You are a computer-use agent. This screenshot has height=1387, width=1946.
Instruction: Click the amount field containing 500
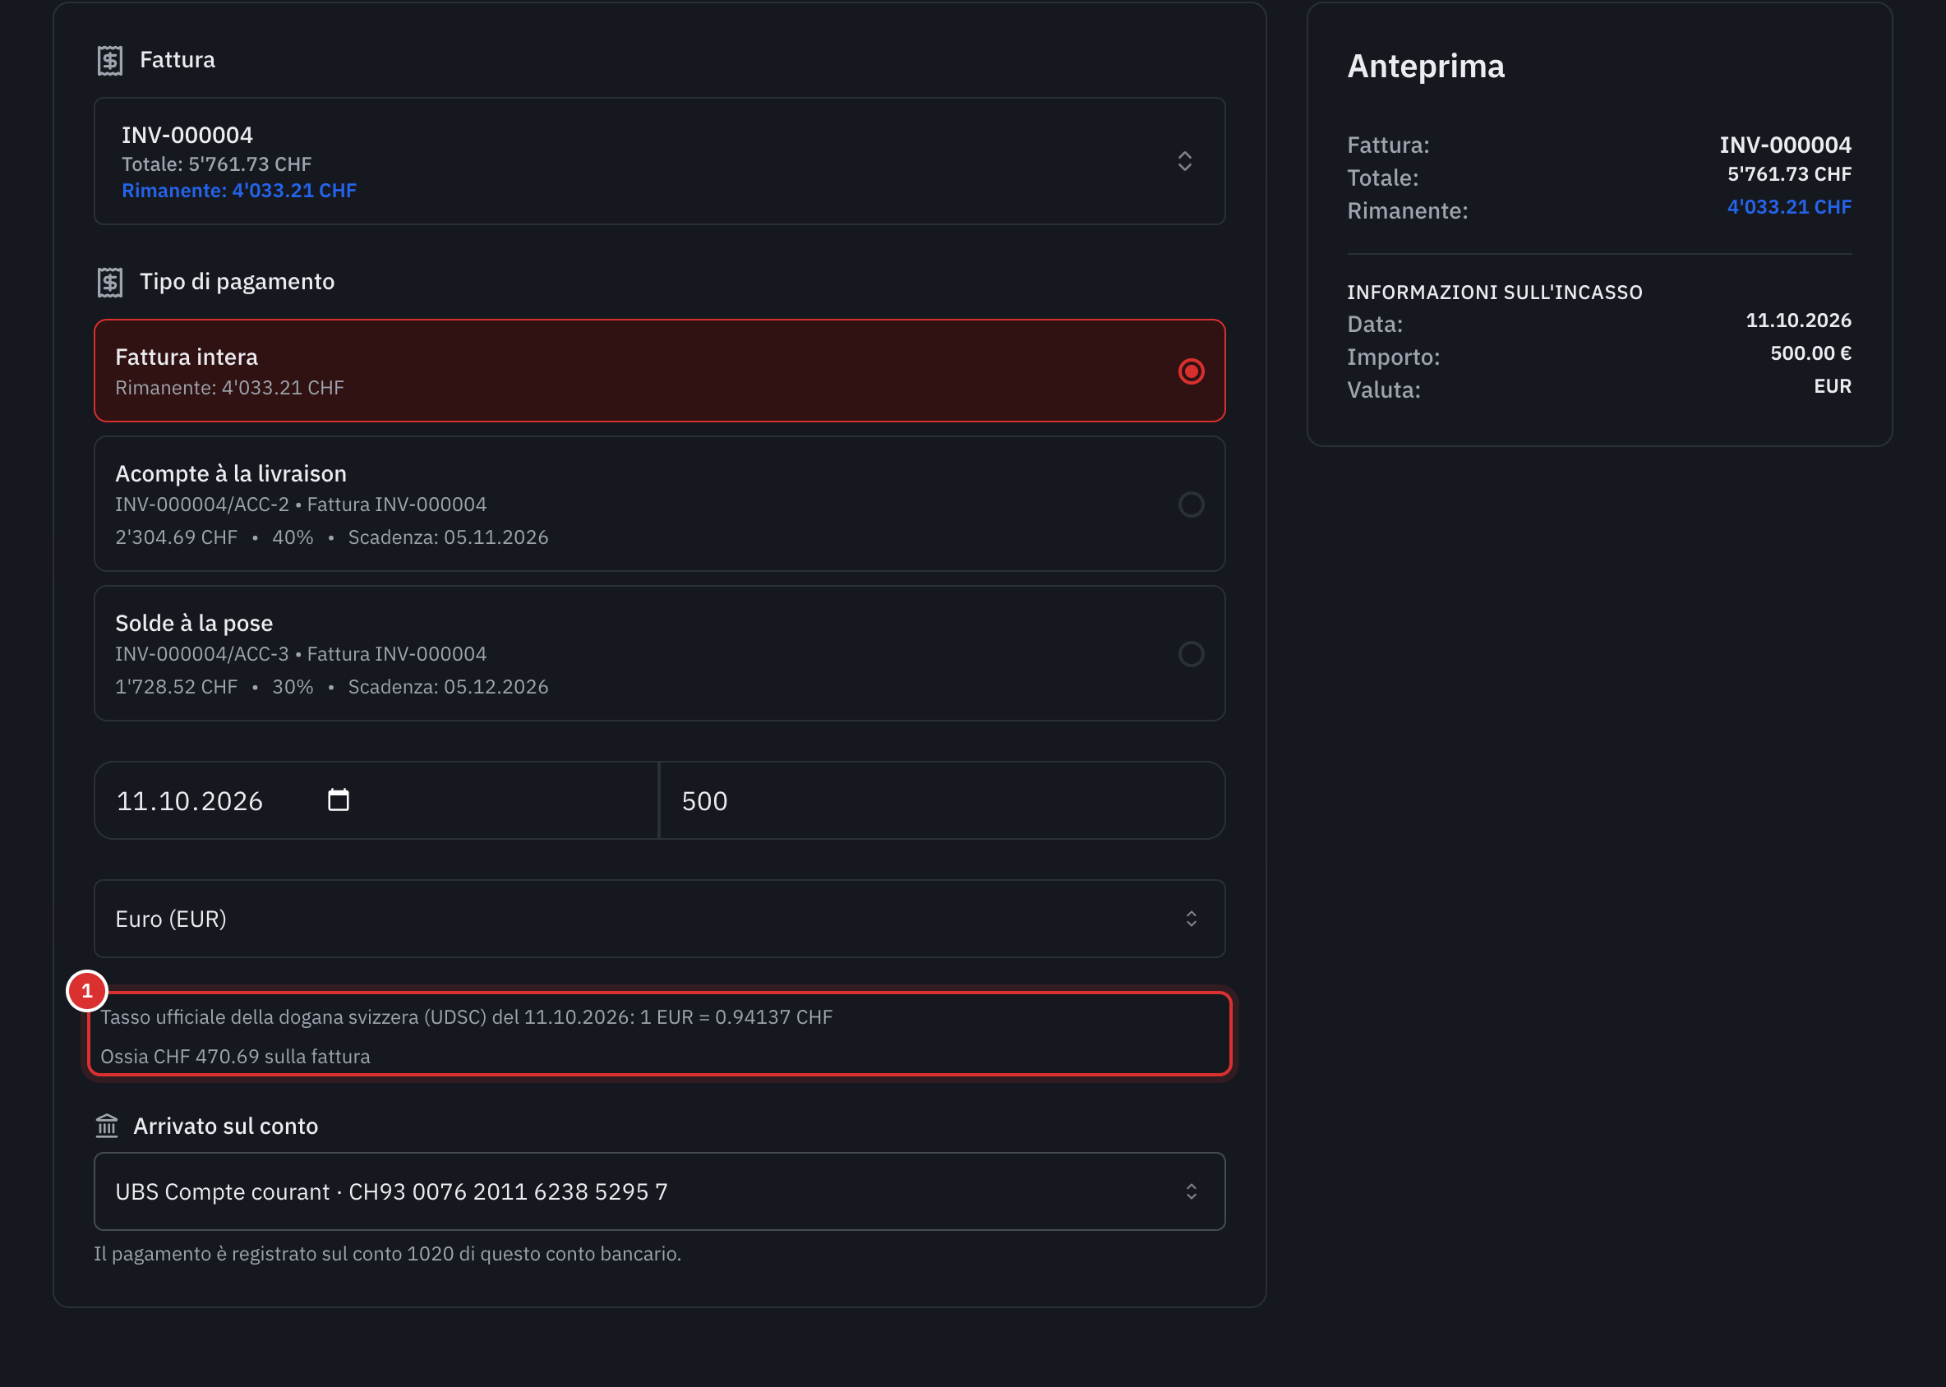point(943,801)
